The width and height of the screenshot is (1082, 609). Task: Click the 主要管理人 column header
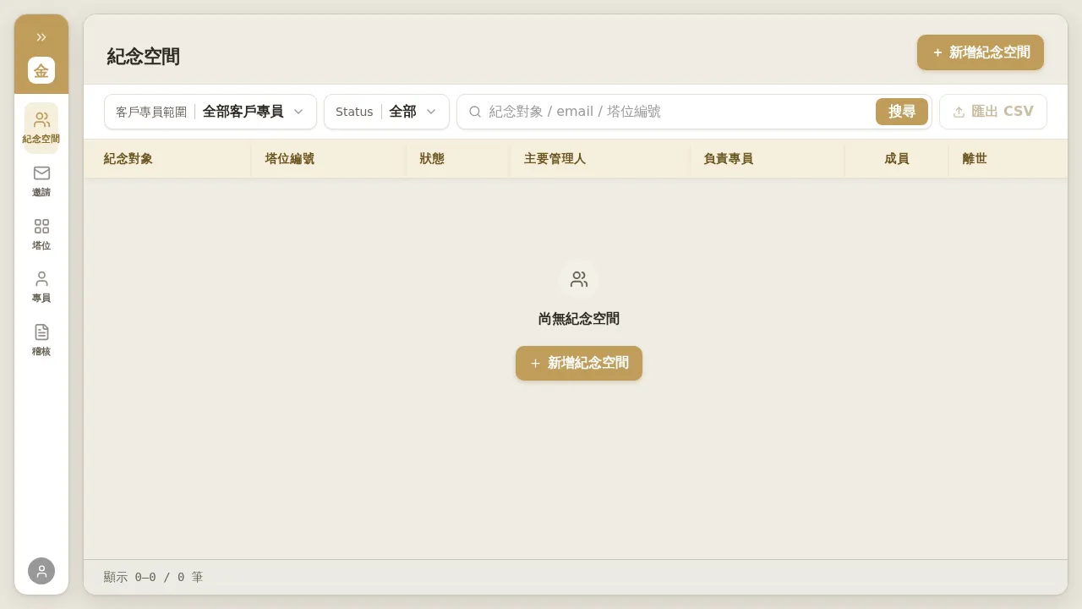pos(600,159)
